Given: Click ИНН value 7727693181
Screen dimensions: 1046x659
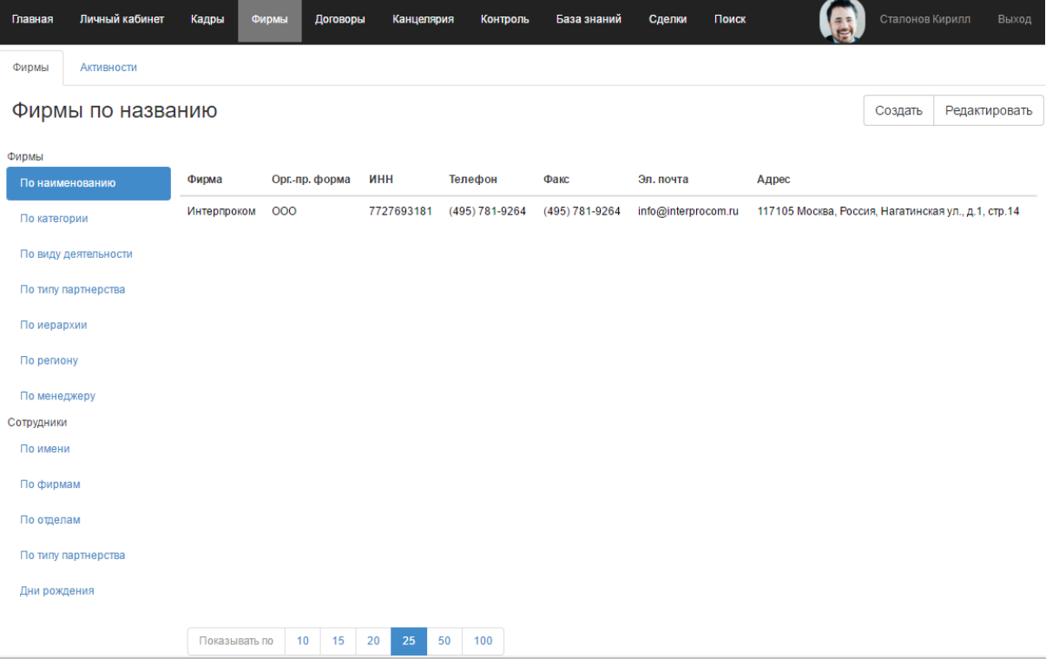Looking at the screenshot, I should [400, 211].
